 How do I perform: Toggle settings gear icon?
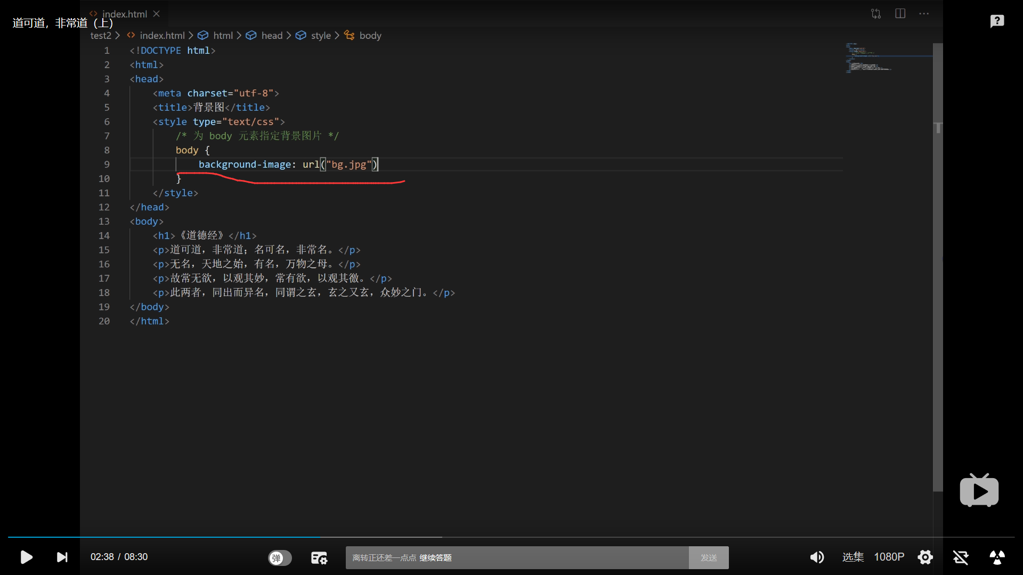925,557
